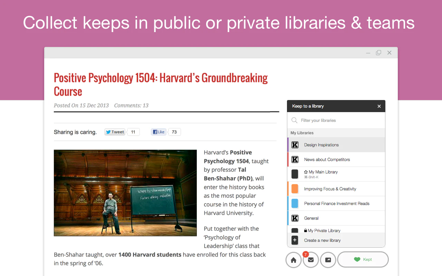The height and width of the screenshot is (276, 442).
Task: Open the Positive Psychology 1504 article title
Action: point(161,85)
